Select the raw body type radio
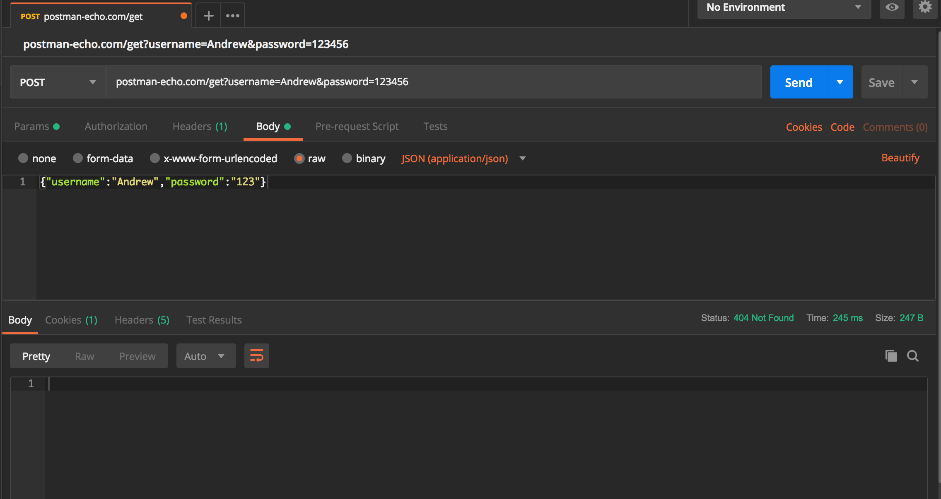This screenshot has height=499, width=941. (299, 158)
